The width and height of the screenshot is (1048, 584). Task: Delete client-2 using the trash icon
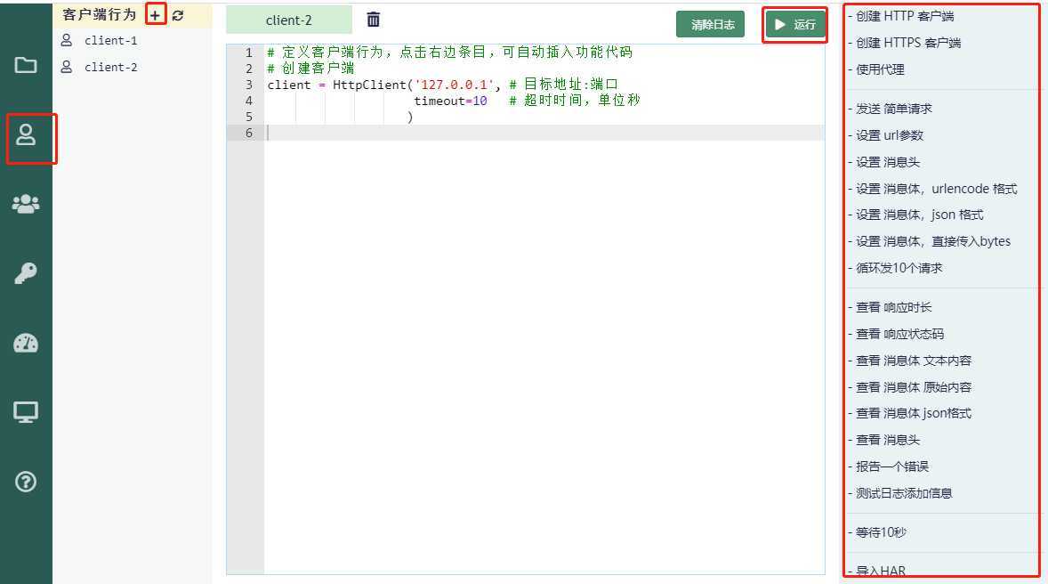[374, 20]
